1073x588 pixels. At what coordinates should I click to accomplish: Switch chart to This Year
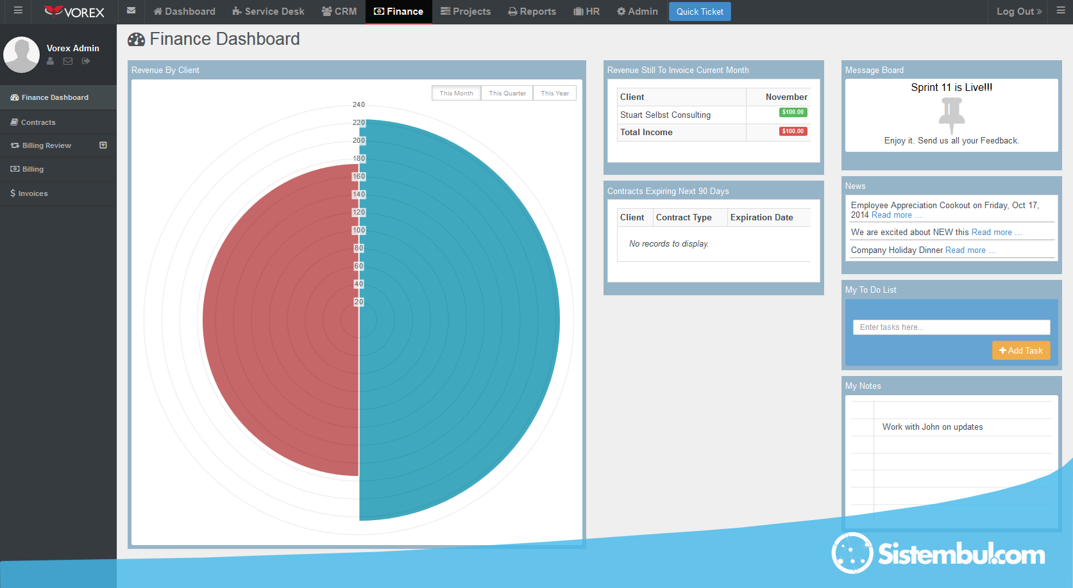[x=555, y=94]
